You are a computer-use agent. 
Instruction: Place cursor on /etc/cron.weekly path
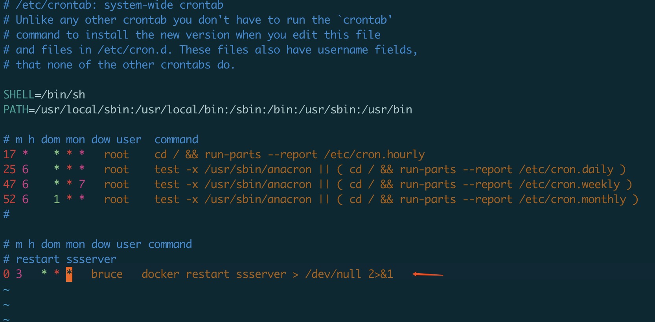coord(569,184)
